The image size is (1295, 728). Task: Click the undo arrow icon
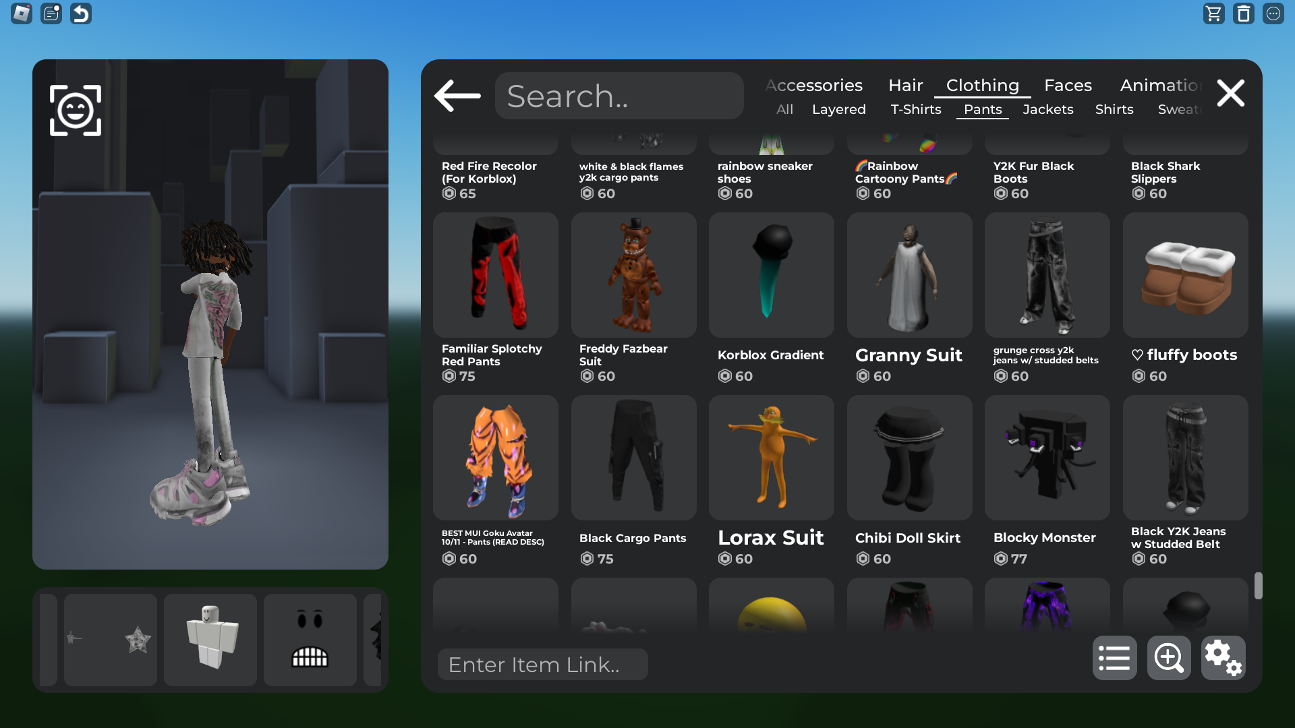(x=81, y=13)
